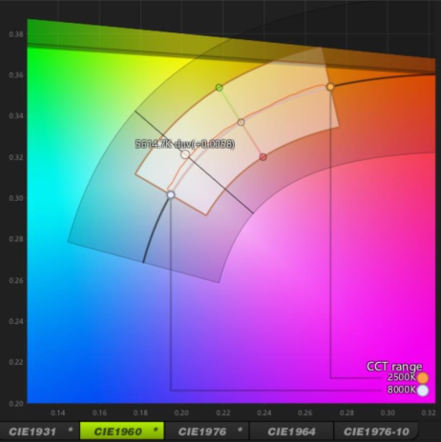
Task: Click the CCT range legend title
Action: click(x=394, y=367)
